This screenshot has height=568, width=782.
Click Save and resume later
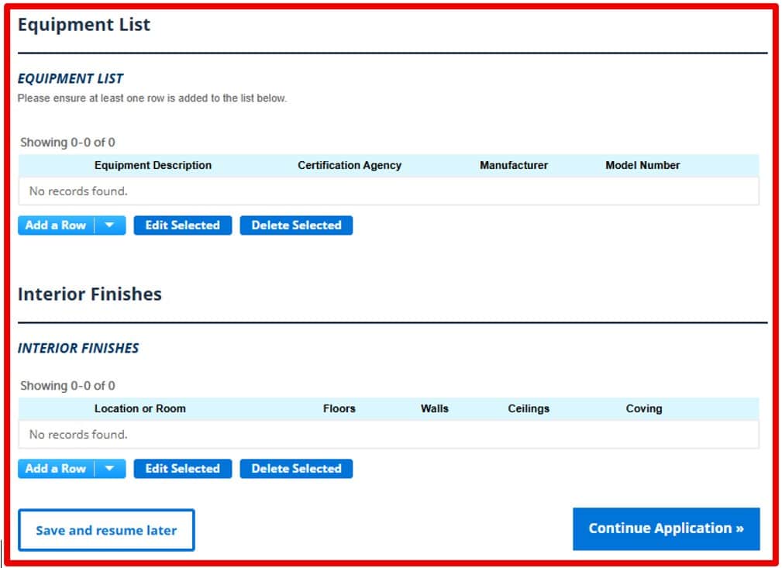click(106, 531)
